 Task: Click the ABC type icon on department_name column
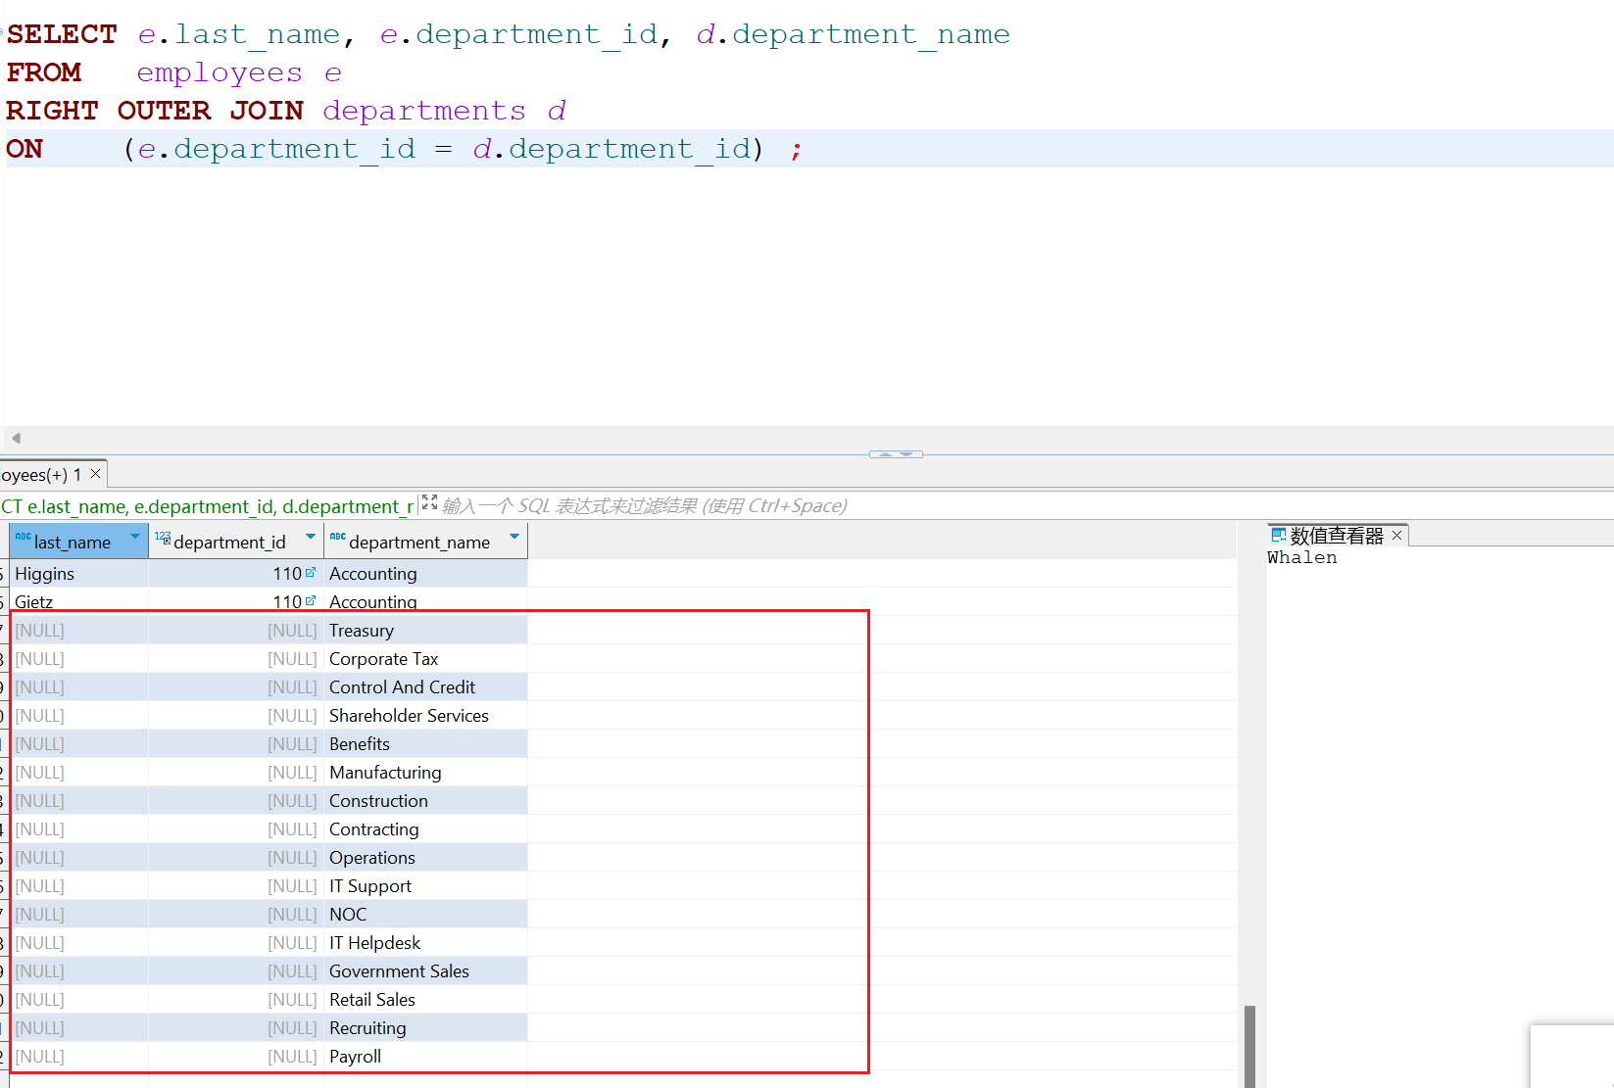(x=337, y=538)
